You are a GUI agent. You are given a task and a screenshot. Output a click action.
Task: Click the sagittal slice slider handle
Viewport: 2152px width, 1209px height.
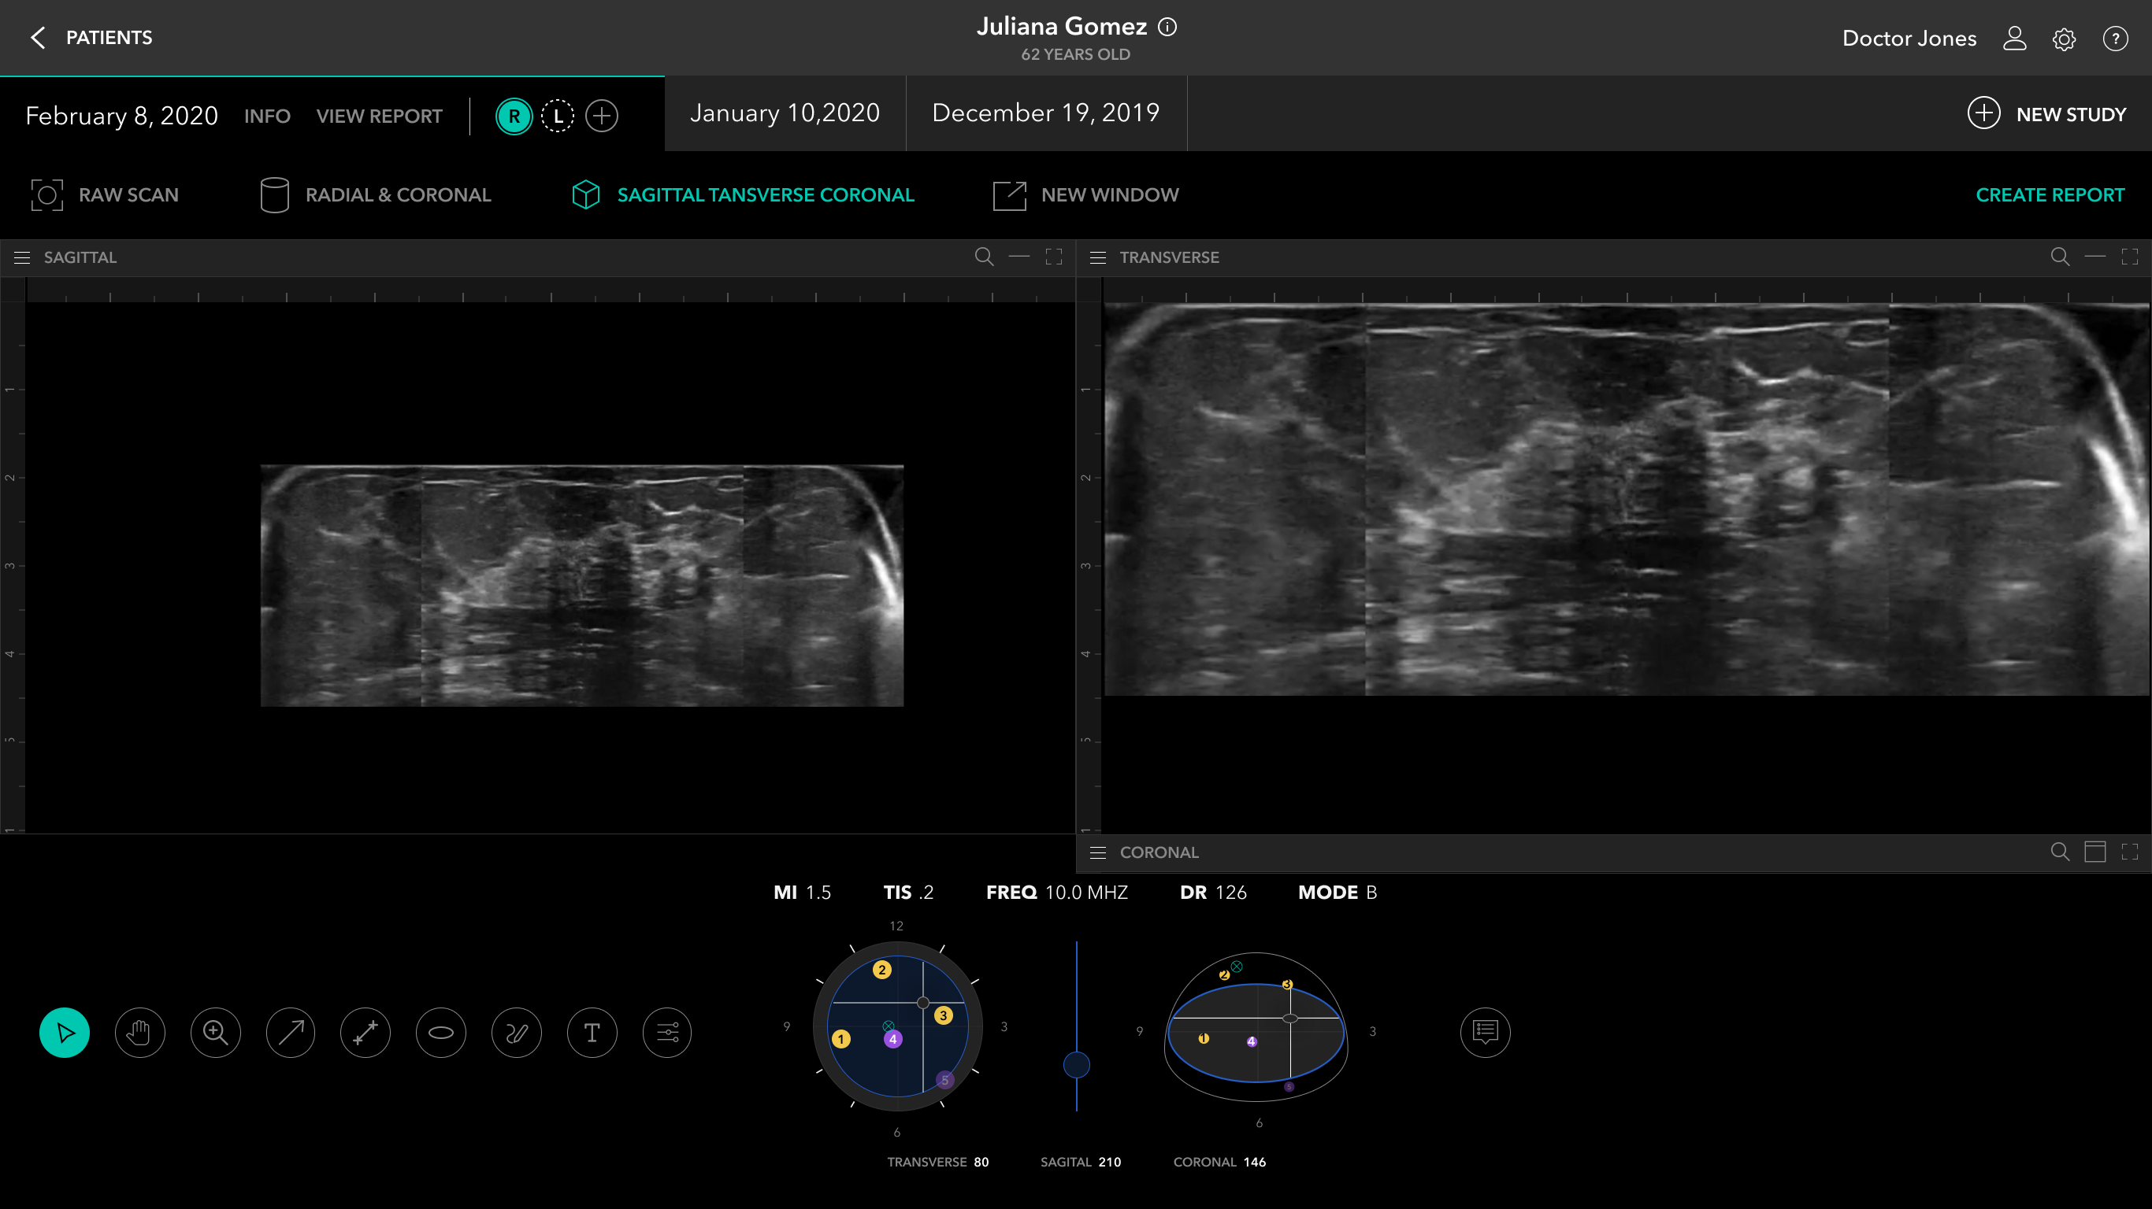1076,1064
